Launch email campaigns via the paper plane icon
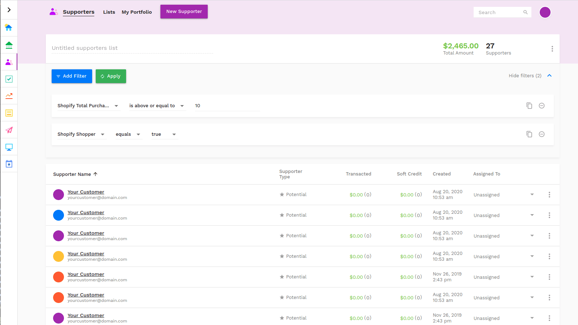 click(9, 130)
